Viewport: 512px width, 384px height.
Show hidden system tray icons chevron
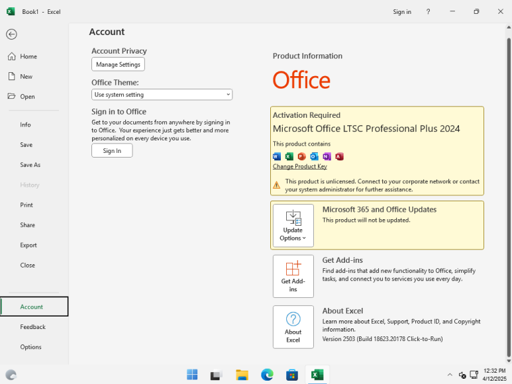pos(450,375)
